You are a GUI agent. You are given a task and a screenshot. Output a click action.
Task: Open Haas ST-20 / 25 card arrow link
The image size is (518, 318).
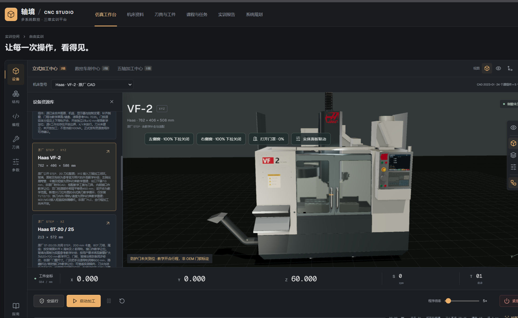tap(108, 223)
